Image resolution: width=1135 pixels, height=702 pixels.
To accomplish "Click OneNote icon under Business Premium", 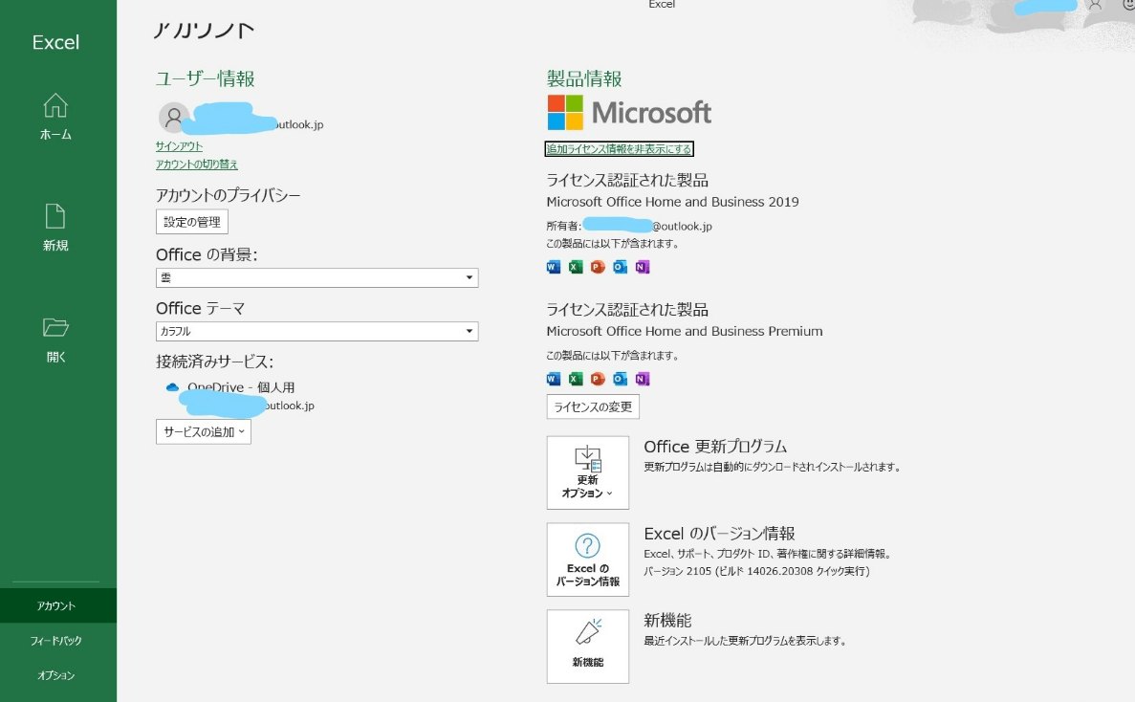I will pyautogui.click(x=642, y=379).
